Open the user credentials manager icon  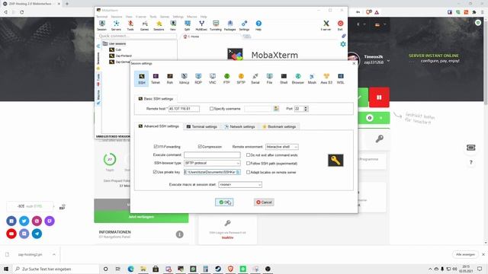coord(276,108)
